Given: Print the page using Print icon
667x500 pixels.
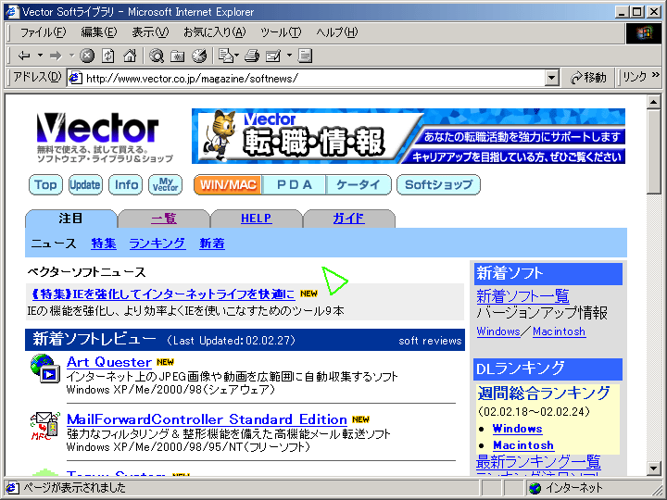Looking at the screenshot, I should click(x=252, y=56).
